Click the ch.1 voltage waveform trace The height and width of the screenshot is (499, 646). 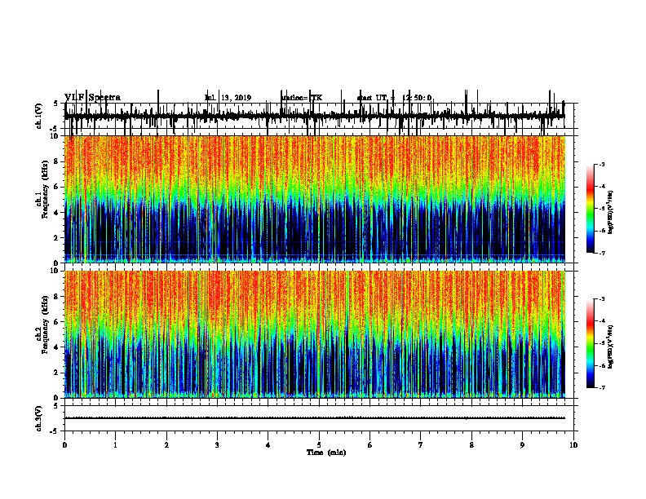pos(315,116)
